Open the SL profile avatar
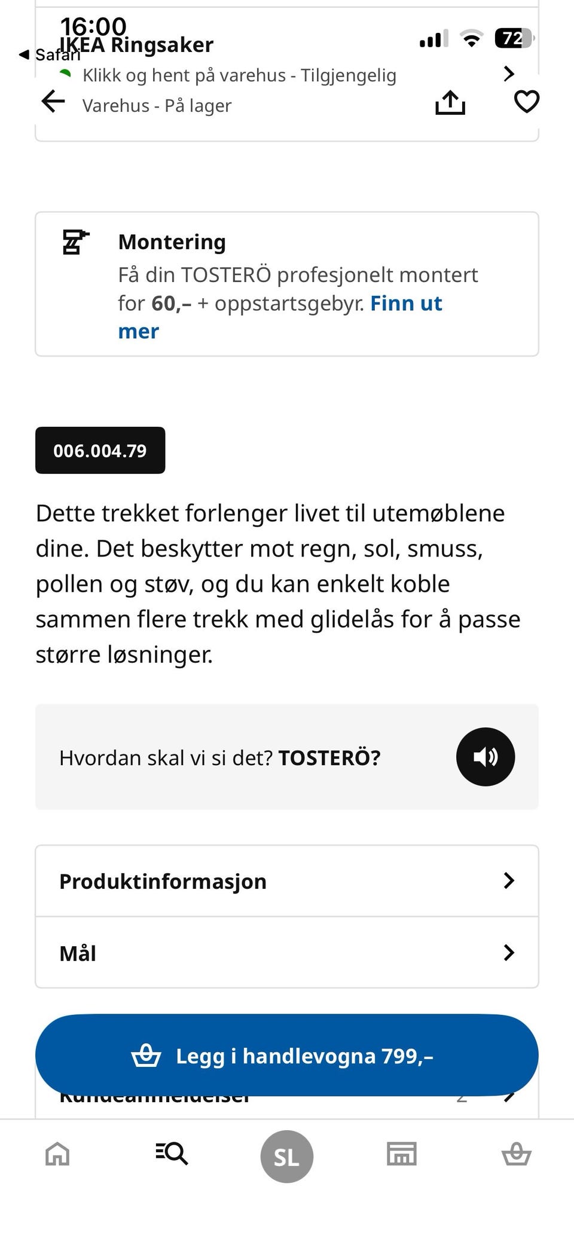574x1242 pixels. click(287, 1157)
